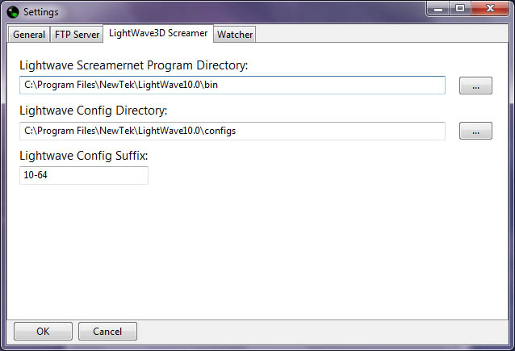515x351 pixels.
Task: Browse for the Screamernet Program Directory
Action: pos(475,86)
